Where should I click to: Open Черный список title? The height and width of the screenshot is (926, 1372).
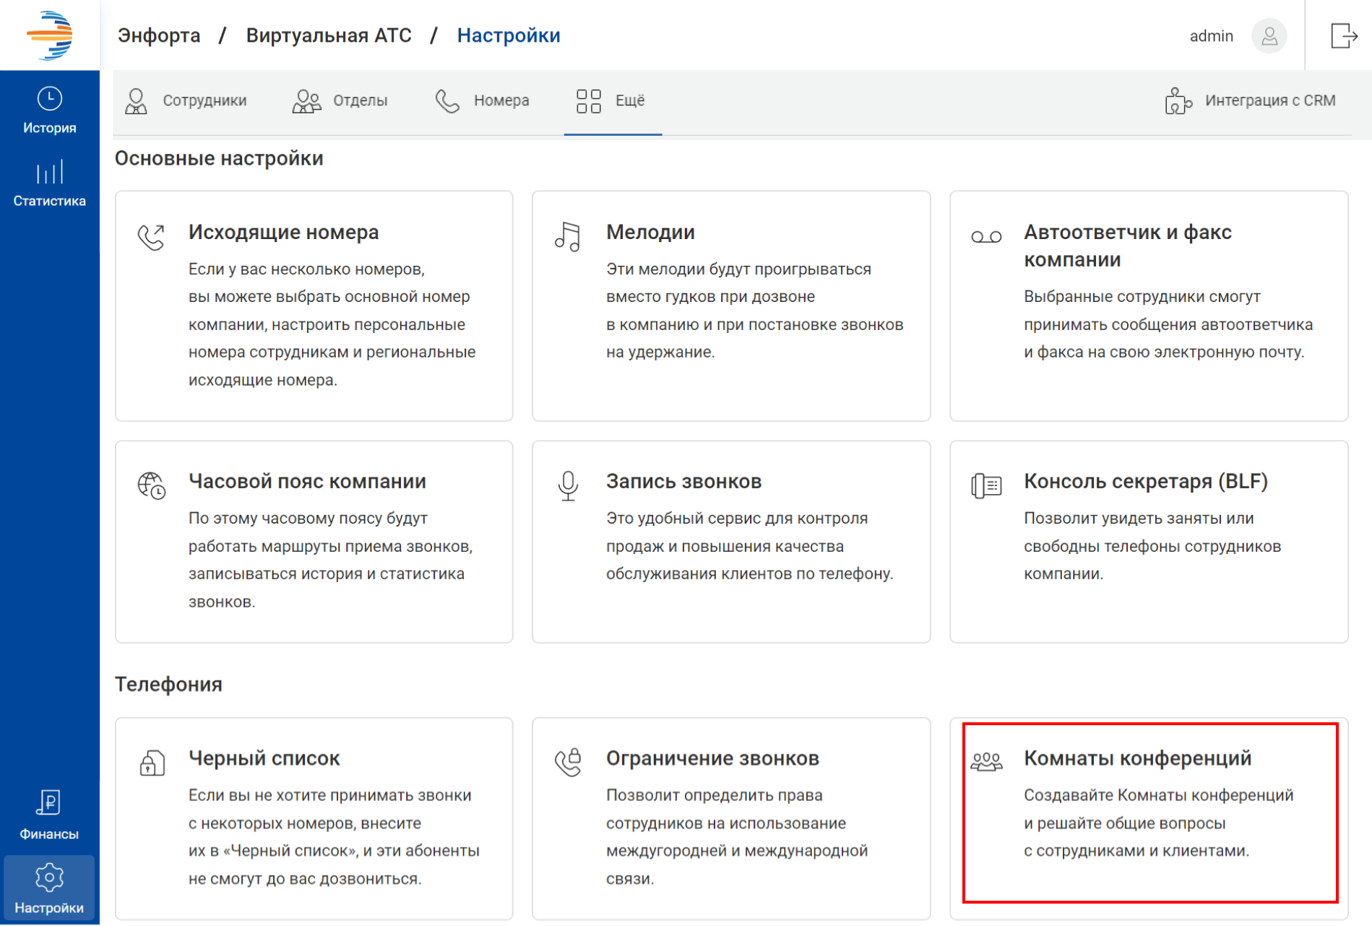(264, 758)
